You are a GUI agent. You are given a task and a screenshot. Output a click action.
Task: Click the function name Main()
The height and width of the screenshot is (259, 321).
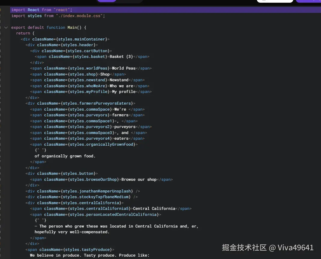click(74, 27)
